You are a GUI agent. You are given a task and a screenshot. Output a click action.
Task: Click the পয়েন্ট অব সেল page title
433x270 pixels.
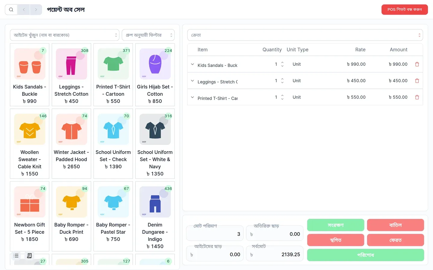66,10
